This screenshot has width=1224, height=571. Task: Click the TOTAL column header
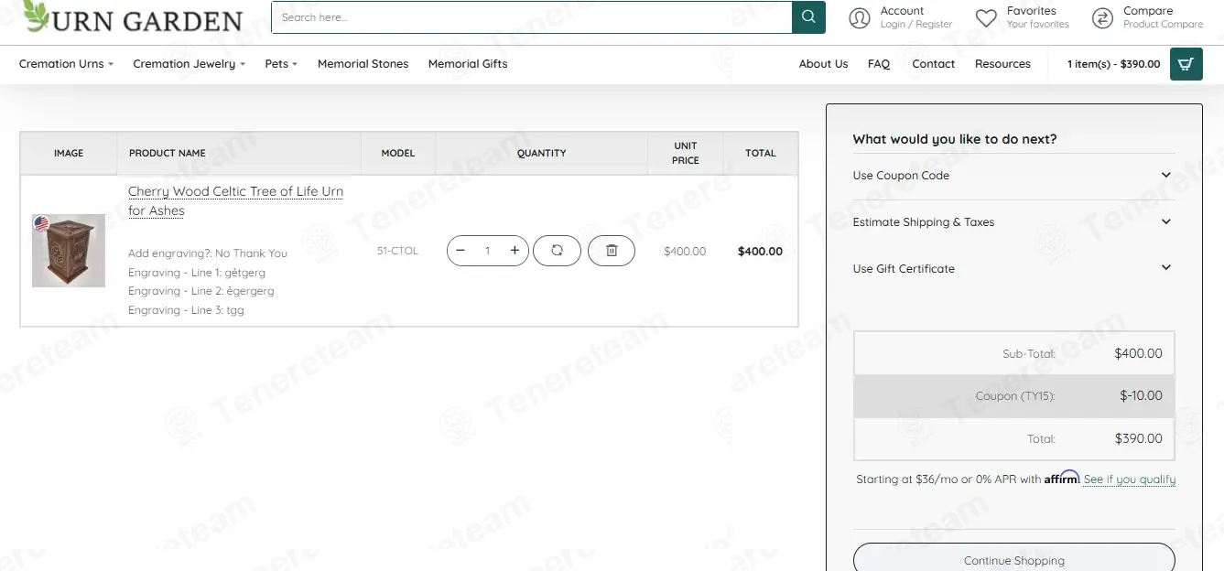tap(761, 153)
